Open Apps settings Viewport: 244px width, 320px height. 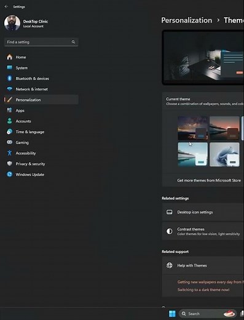tap(41, 110)
